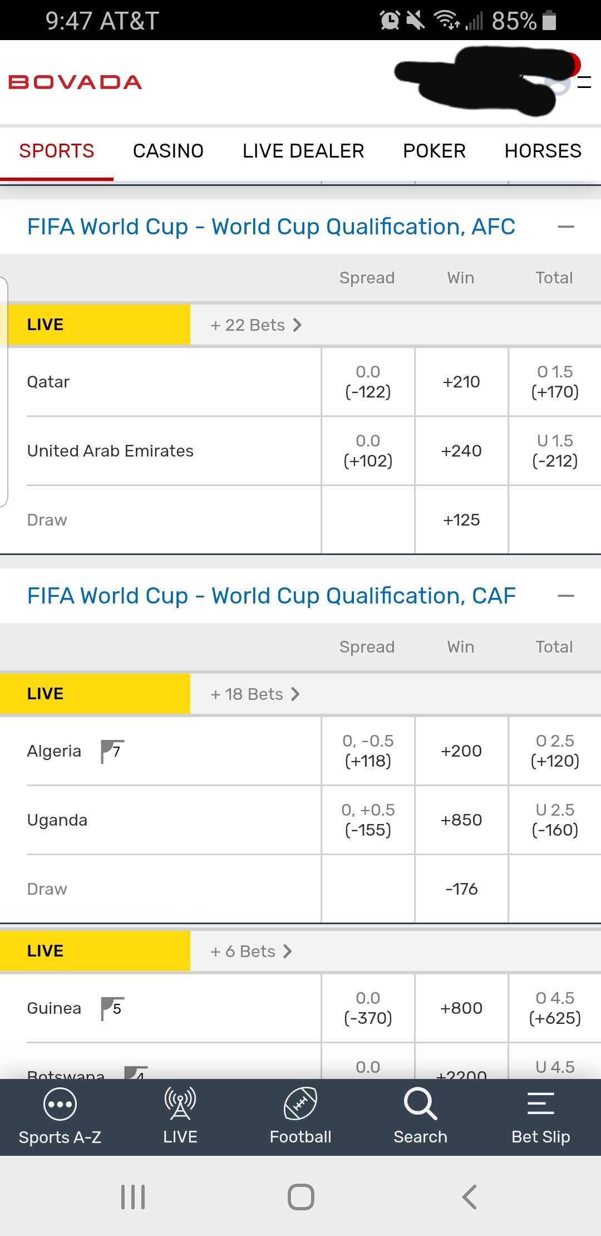Open the Football section icon

click(x=300, y=1103)
